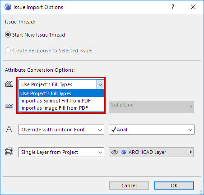Collapse the Use Project's Fill Types dropdown arrow
Screen dimensions: 204x195
100,84
